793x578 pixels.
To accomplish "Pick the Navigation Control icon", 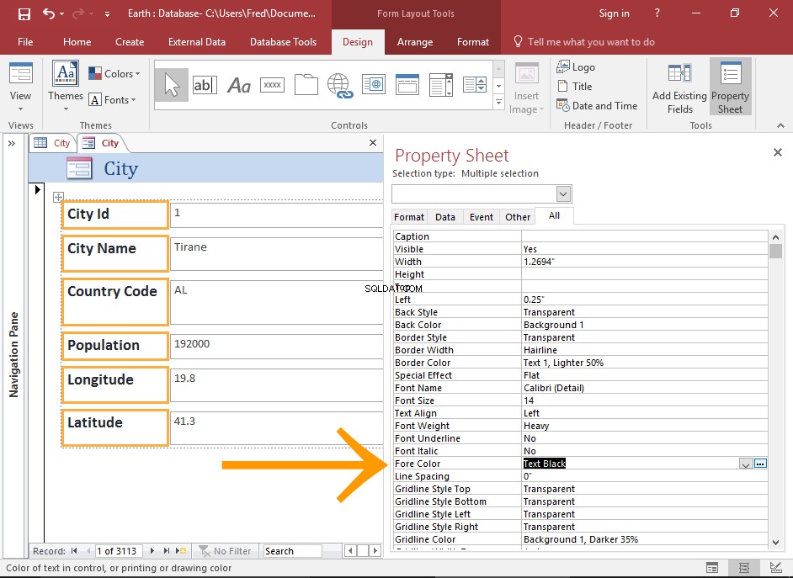I will [407, 85].
